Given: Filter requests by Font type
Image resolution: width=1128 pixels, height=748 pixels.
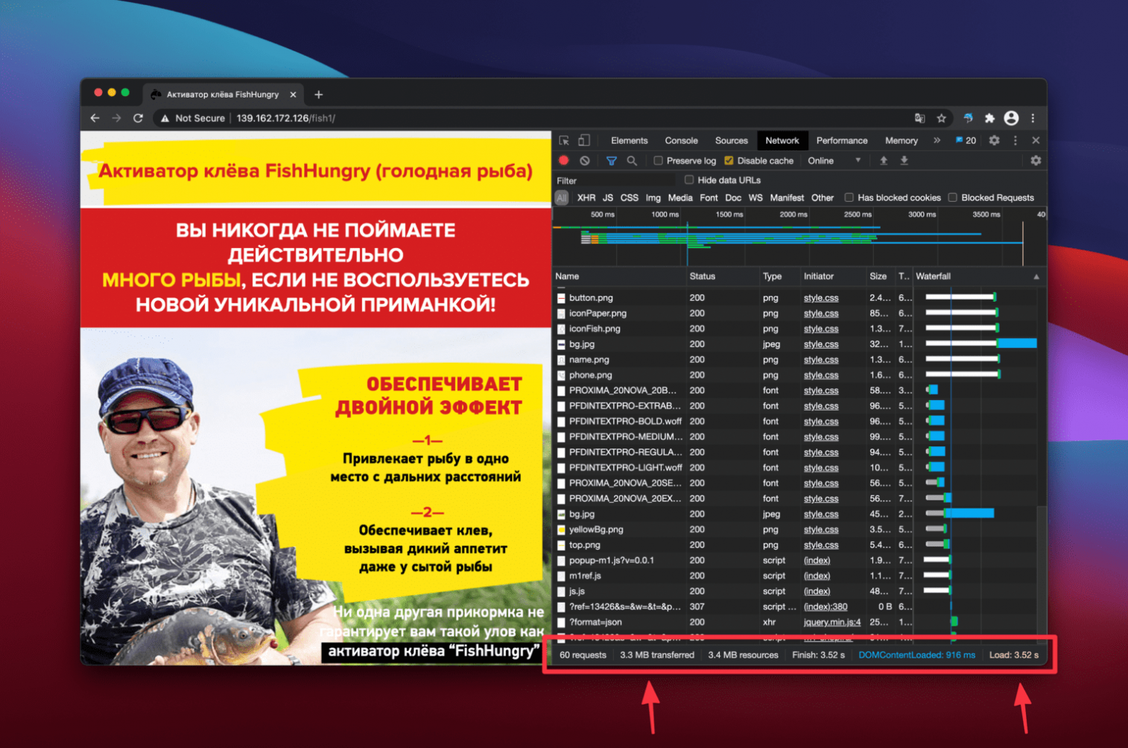Looking at the screenshot, I should point(709,197).
